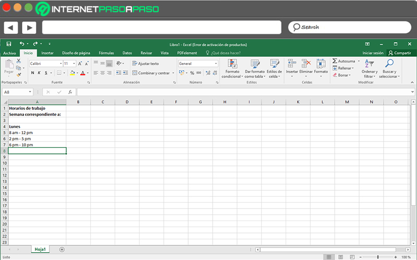Click the Compartir button

(x=400, y=53)
